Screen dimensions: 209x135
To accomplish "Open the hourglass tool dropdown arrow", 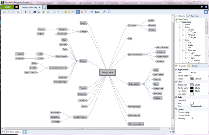I will (x=88, y=12).
